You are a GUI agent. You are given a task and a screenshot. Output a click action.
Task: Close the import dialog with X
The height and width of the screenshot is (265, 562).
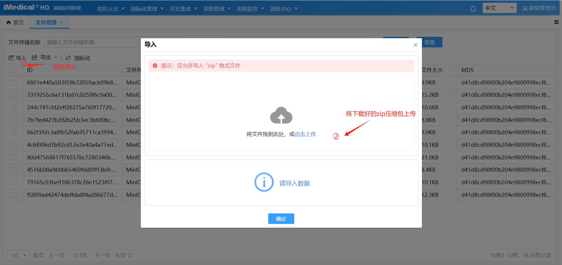[415, 45]
